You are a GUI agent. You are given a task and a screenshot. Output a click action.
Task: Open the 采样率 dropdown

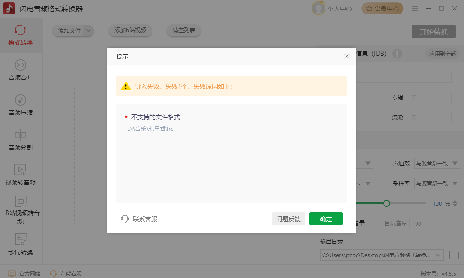pos(436,183)
